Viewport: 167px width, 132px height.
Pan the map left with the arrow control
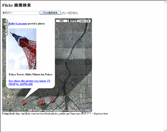coord(5,24)
